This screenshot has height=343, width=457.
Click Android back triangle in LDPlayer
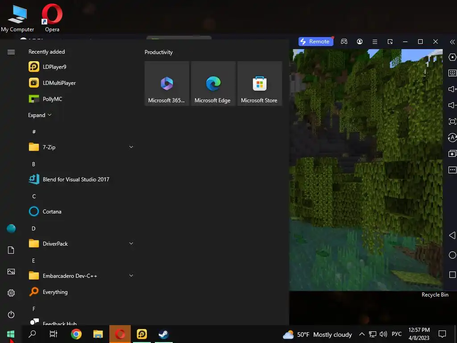pos(452,235)
